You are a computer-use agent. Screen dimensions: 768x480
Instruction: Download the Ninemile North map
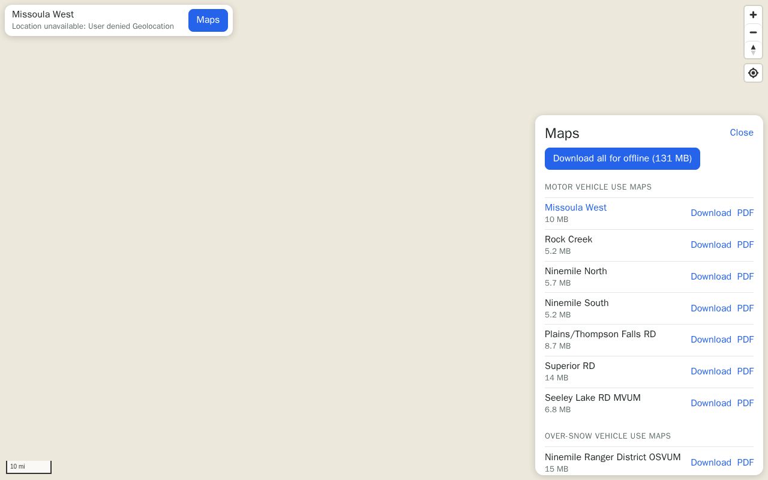[711, 277]
